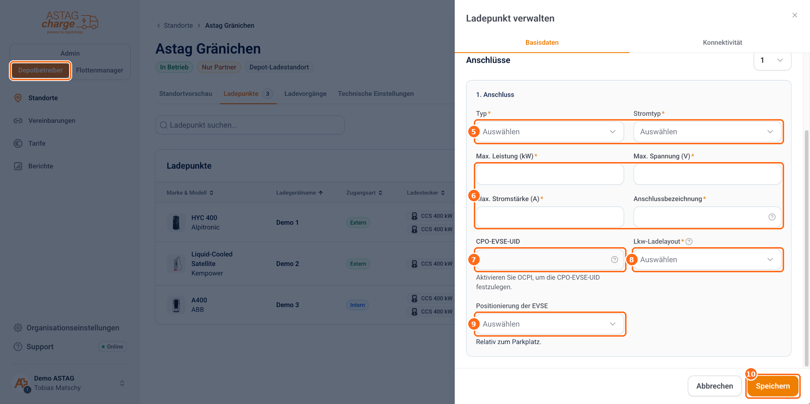810x404 pixels.
Task: Close the Ladepunkt verwalten panel
Action: tap(794, 15)
